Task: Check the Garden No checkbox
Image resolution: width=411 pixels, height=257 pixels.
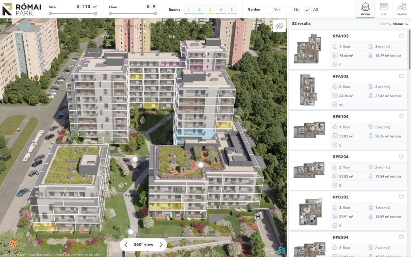Action: pyautogui.click(x=288, y=10)
